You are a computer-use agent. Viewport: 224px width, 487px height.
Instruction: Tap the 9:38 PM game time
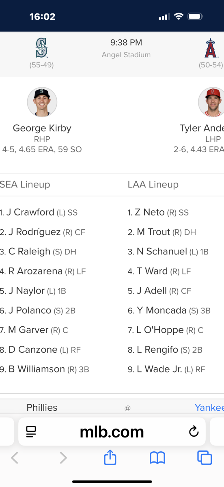(126, 42)
